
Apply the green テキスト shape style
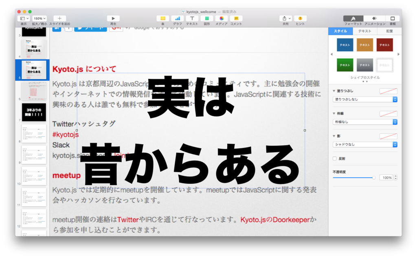point(345,65)
